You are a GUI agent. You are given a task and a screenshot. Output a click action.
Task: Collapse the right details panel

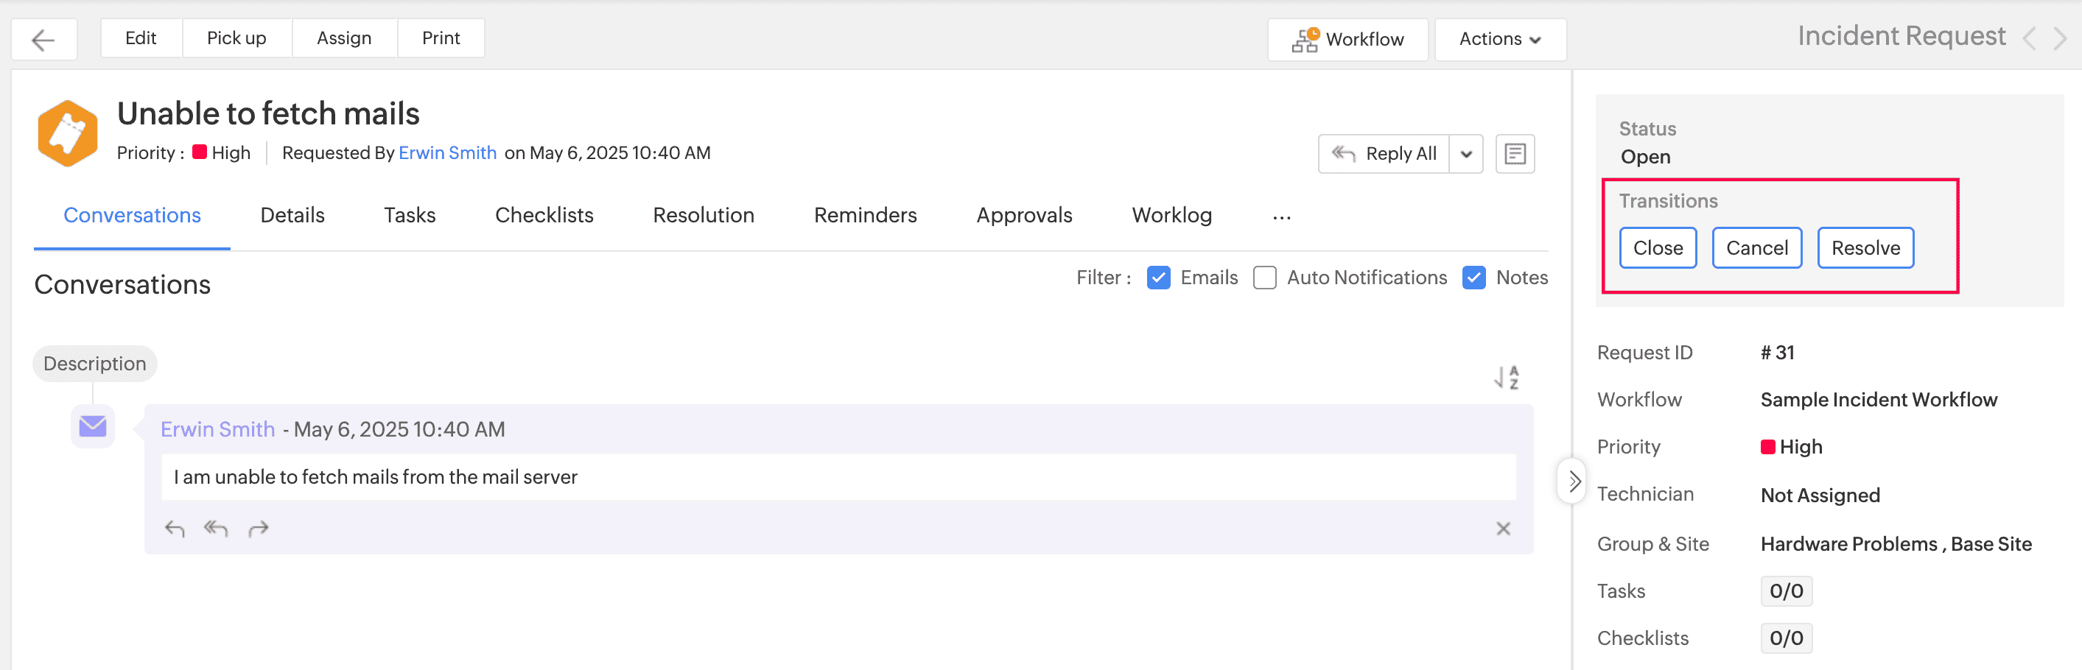[x=1573, y=481]
